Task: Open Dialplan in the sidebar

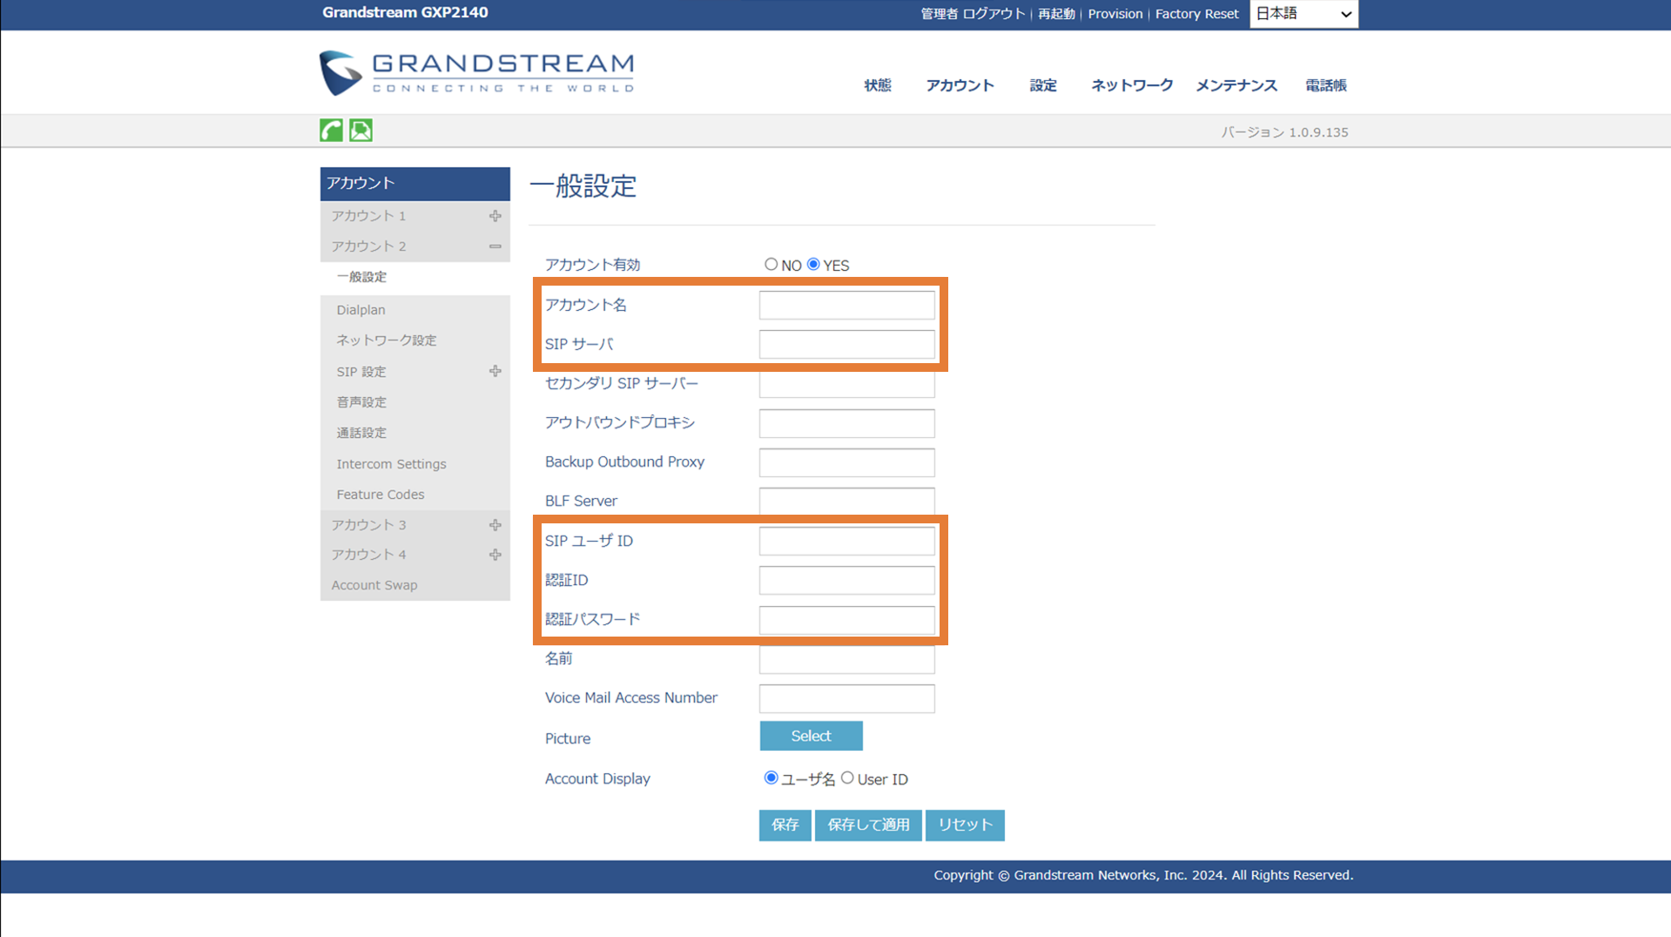Action: [360, 310]
